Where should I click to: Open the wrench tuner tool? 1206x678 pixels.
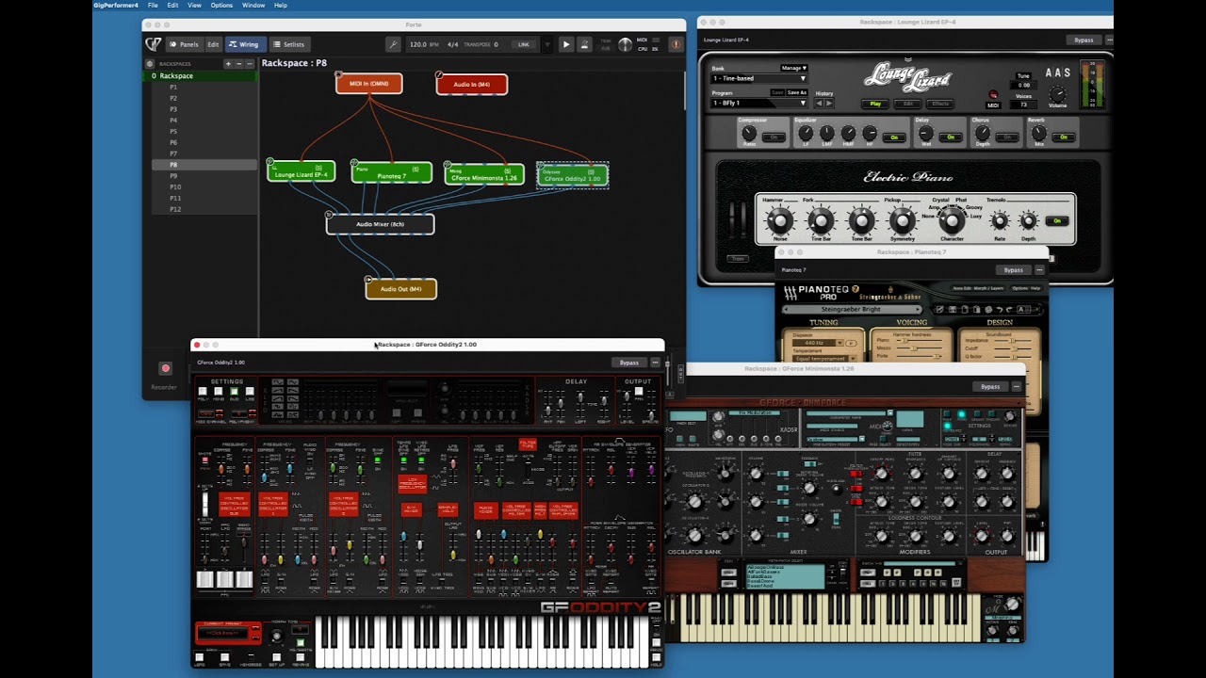(x=394, y=44)
